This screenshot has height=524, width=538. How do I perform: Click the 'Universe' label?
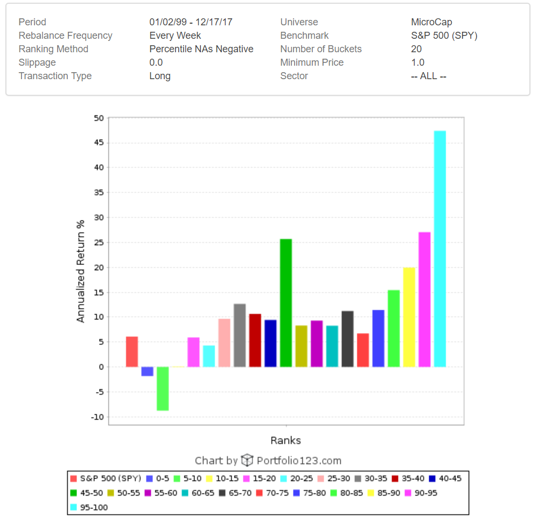click(x=299, y=22)
